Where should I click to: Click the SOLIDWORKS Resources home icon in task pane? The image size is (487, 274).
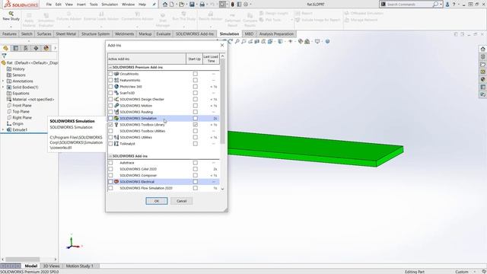tap(482, 49)
